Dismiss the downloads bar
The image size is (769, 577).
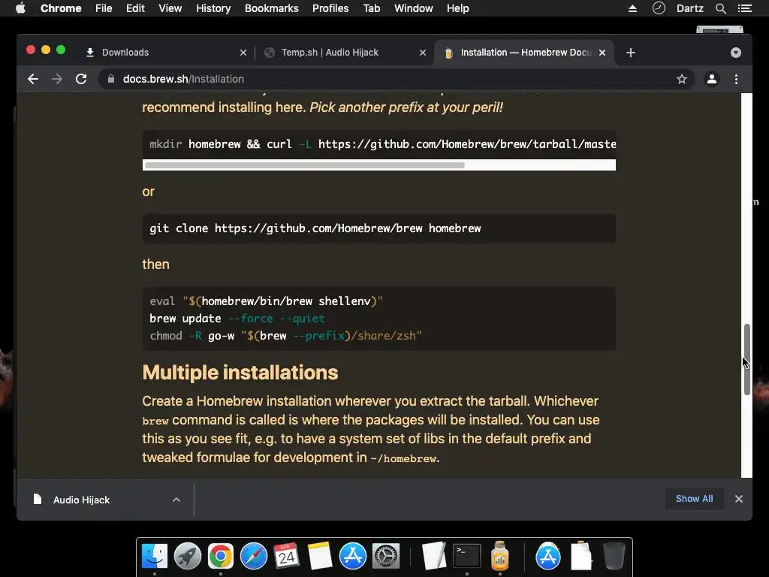pos(739,499)
